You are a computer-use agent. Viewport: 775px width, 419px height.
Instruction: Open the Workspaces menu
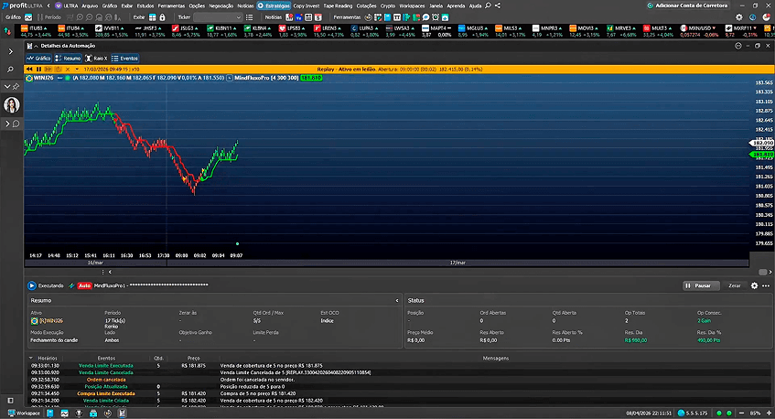412,5
